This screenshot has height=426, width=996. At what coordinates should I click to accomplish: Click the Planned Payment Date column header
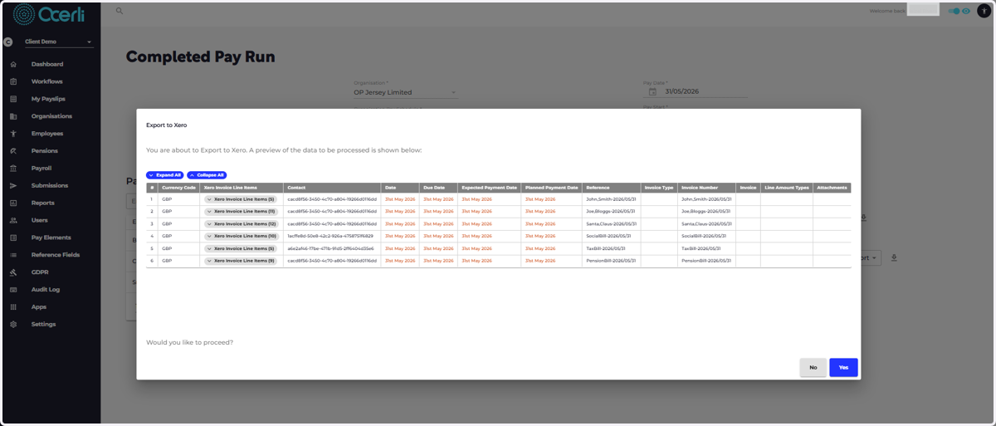[552, 188]
